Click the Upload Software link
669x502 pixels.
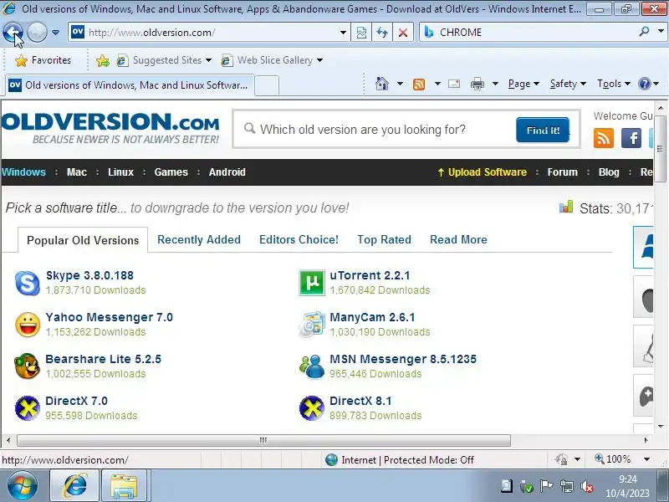click(483, 172)
